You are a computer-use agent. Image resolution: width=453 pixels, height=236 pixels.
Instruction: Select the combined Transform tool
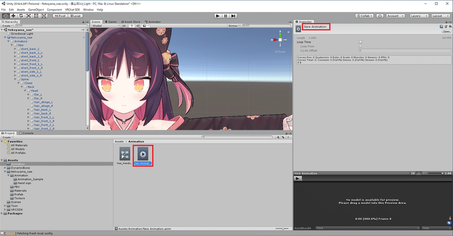pos(44,16)
